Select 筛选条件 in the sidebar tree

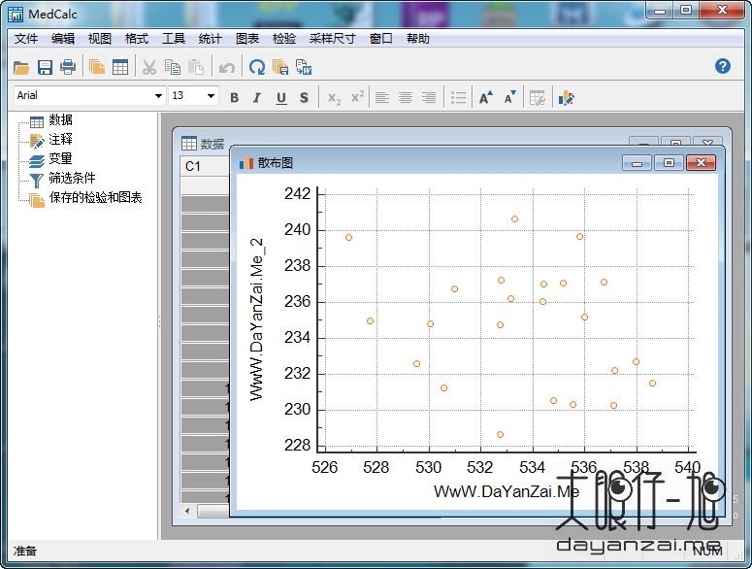72,178
